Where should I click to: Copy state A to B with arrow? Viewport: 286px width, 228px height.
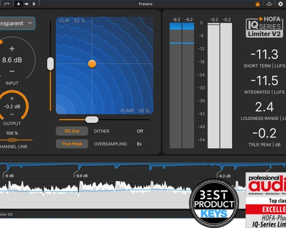26,4
